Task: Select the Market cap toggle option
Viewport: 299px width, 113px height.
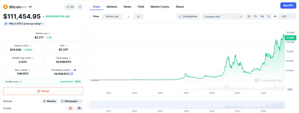Action: [112, 16]
